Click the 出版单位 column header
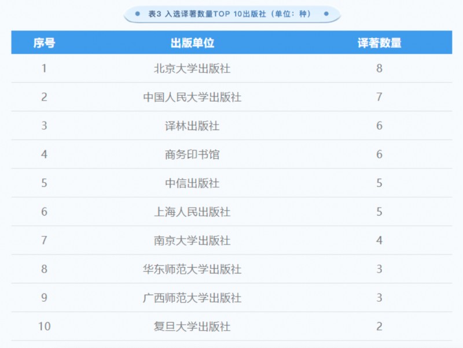 click(x=192, y=43)
